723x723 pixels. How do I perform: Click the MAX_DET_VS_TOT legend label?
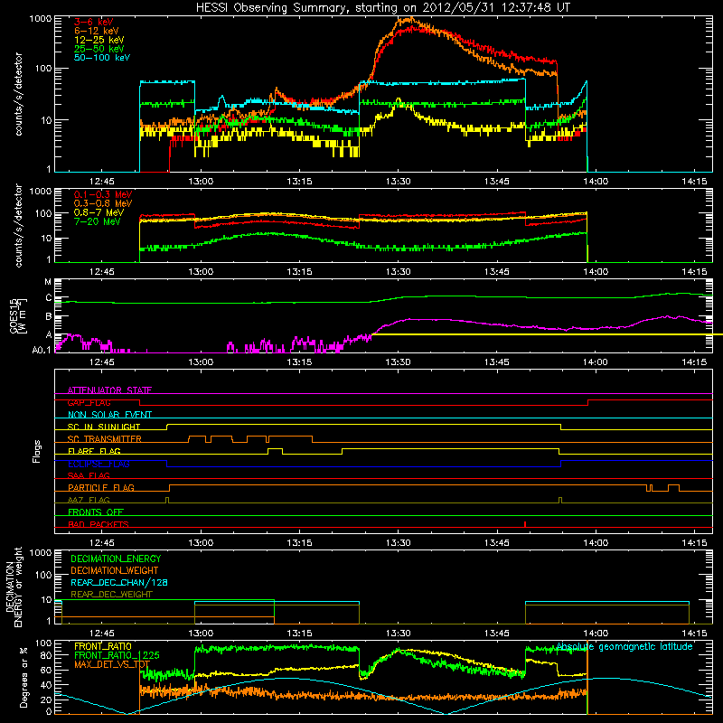[112, 664]
